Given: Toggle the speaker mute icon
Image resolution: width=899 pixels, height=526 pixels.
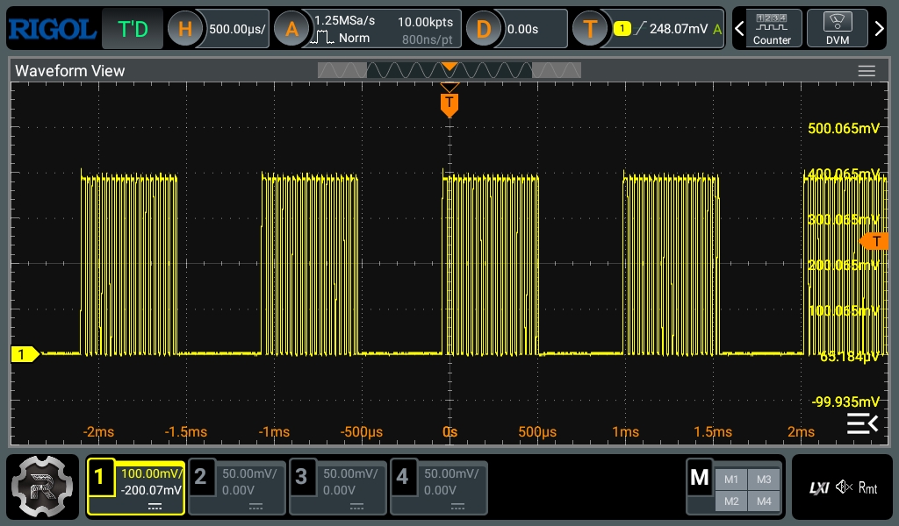Looking at the screenshot, I should tap(844, 487).
